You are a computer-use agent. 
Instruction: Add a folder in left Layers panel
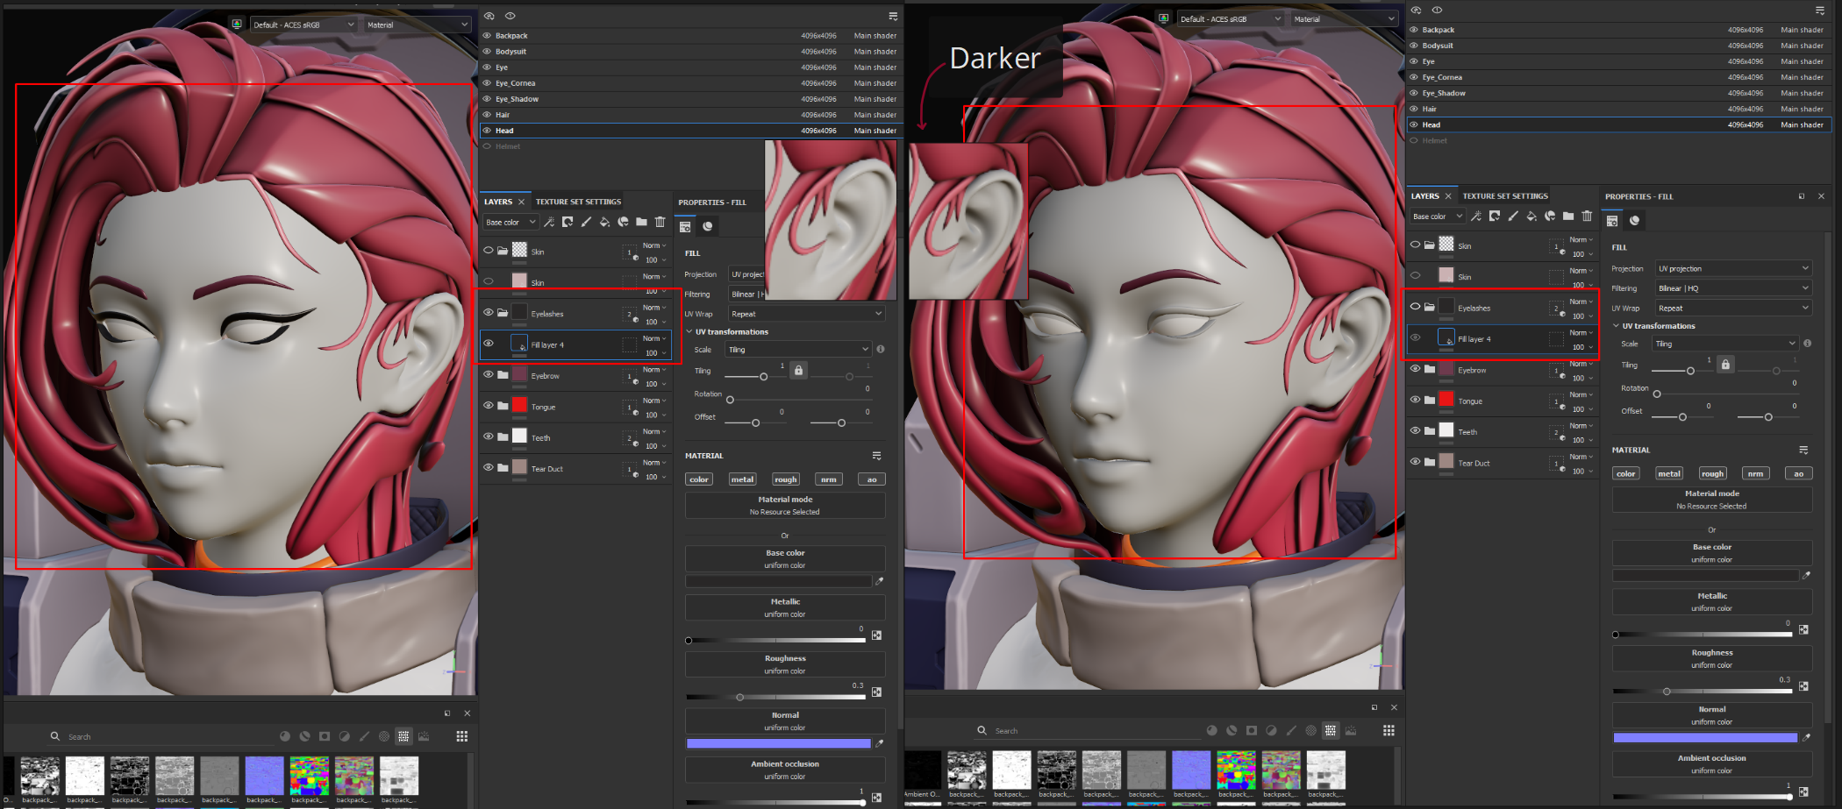tap(641, 222)
